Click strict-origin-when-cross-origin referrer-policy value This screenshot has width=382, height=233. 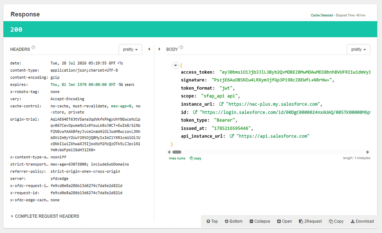click(x=85, y=171)
